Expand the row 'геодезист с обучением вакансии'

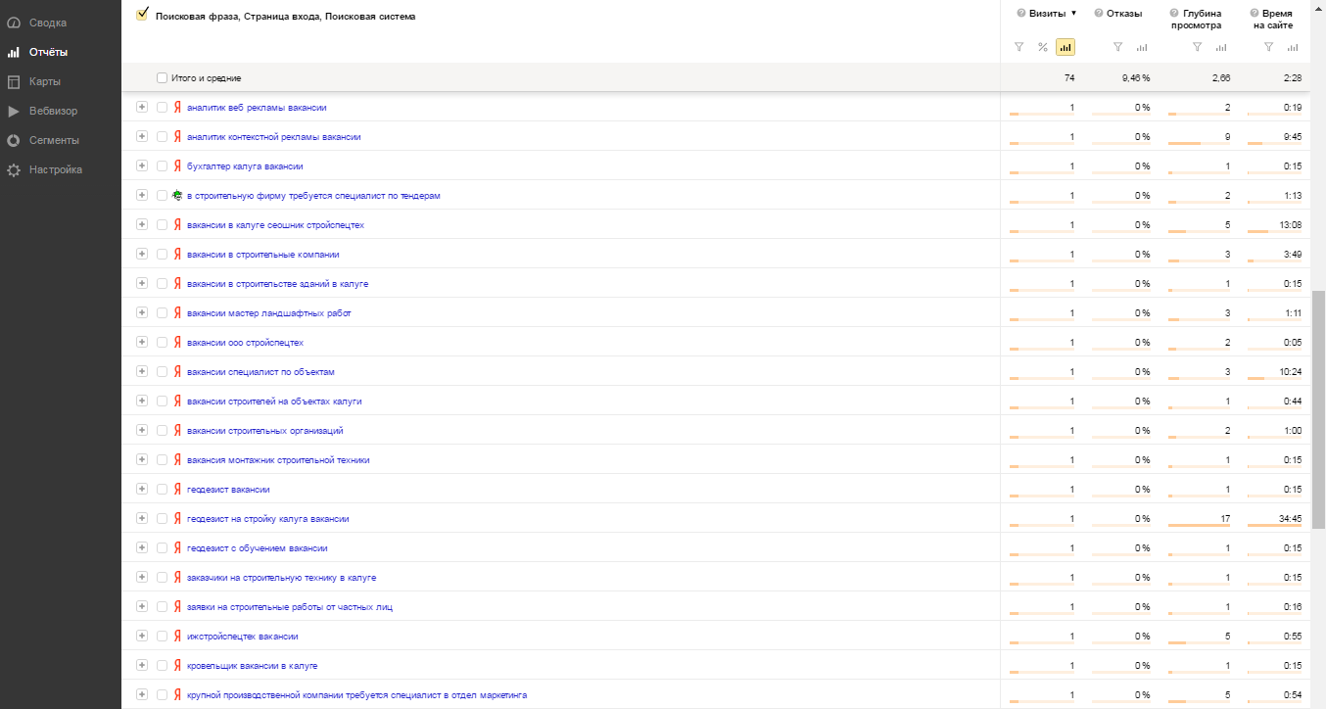pos(142,548)
